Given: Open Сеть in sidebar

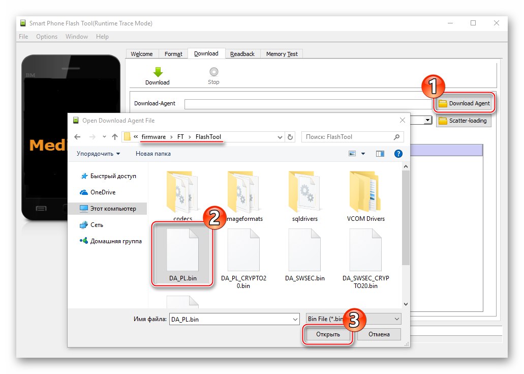Looking at the screenshot, I should 91,225.
